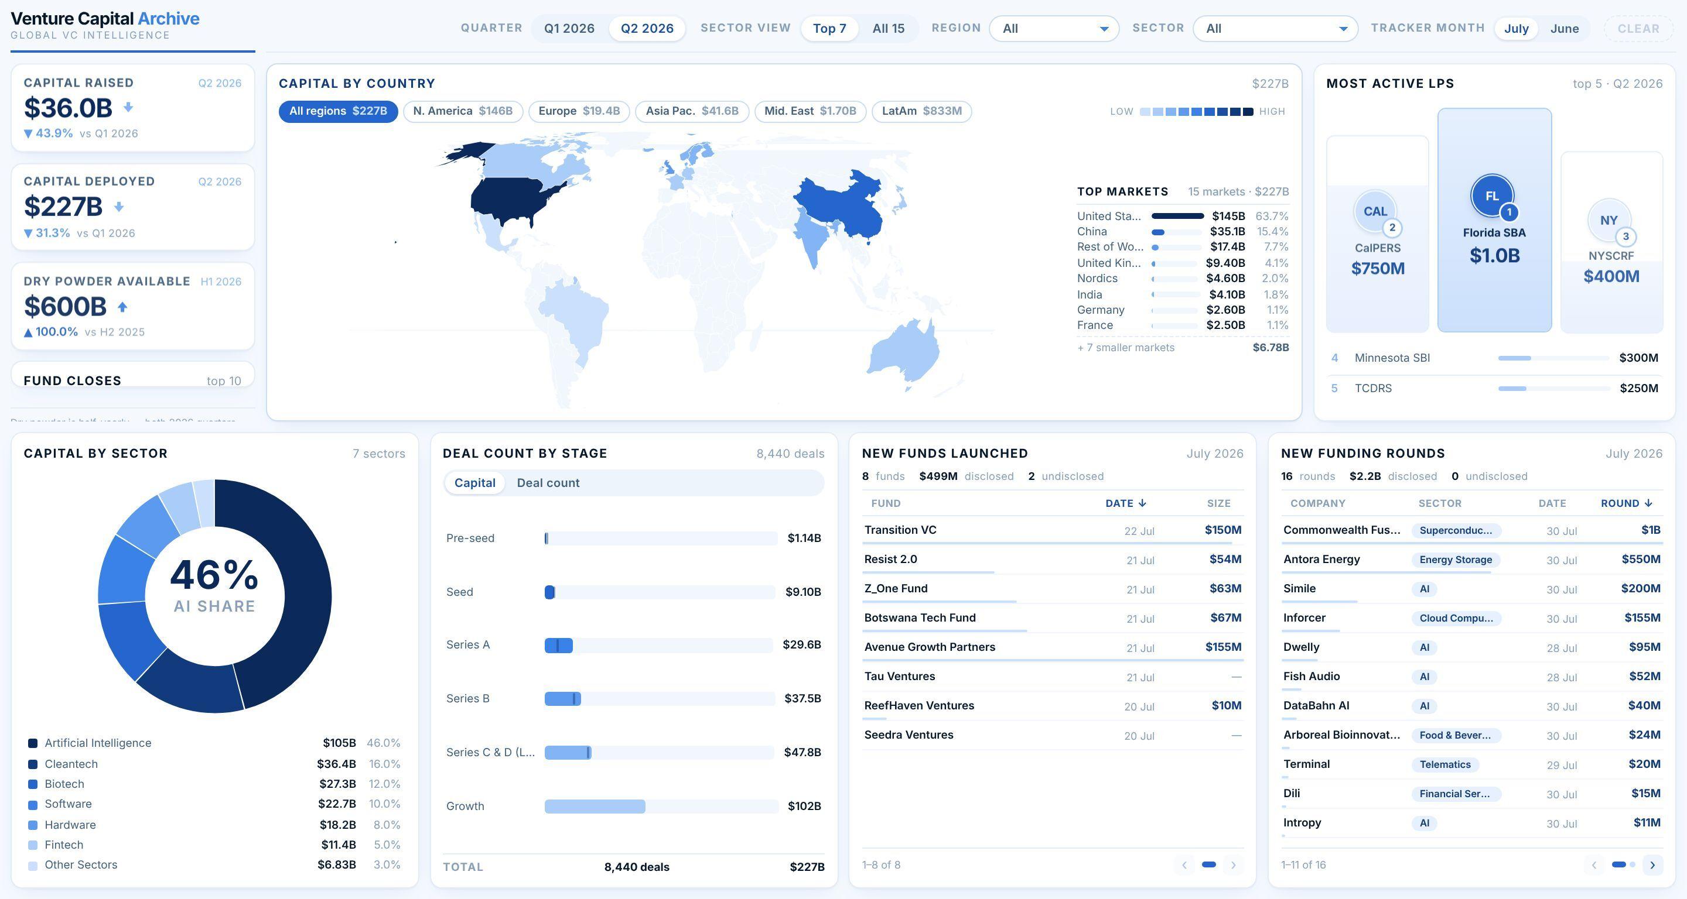The height and width of the screenshot is (899, 1687).
Task: Select the Q2 2026 quarter toggle
Action: [647, 28]
